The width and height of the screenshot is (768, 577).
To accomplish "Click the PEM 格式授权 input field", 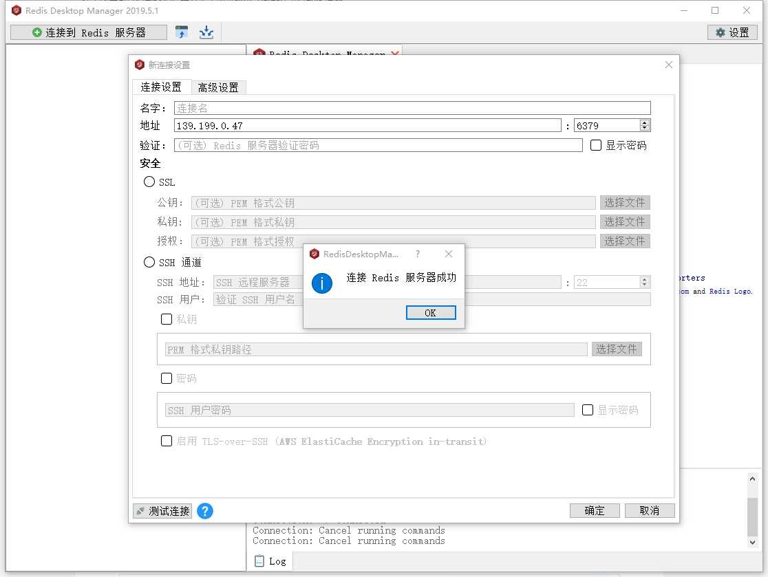I will coord(394,241).
